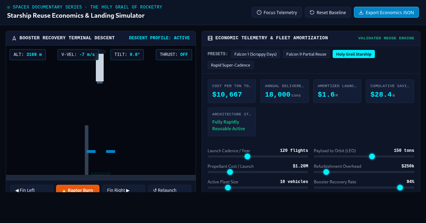Screen dimensions: 426x223
Task: Adjust the Propellant Cost / Launch slider
Action: click(x=258, y=172)
